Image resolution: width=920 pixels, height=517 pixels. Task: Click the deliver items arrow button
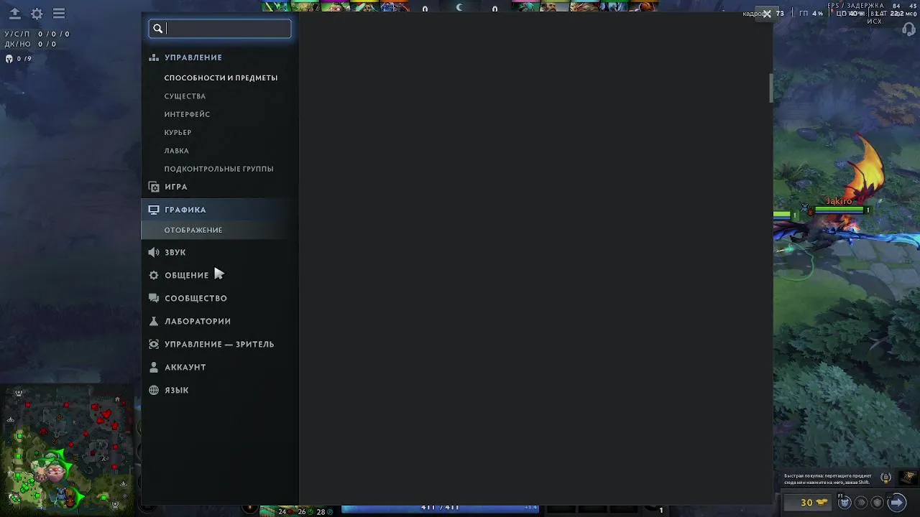(896, 502)
